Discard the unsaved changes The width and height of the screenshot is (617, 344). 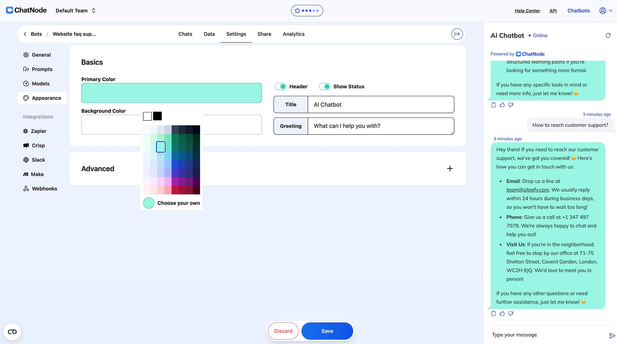tap(283, 331)
